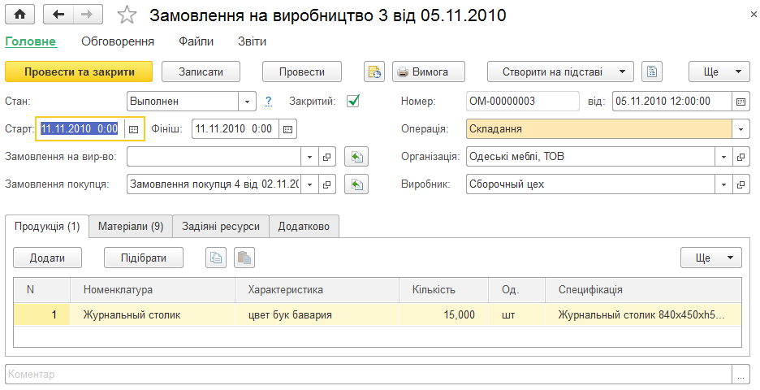This screenshot has width=760, height=390.
Task: Open the comment editor ellipsis button
Action: pyautogui.click(x=741, y=375)
